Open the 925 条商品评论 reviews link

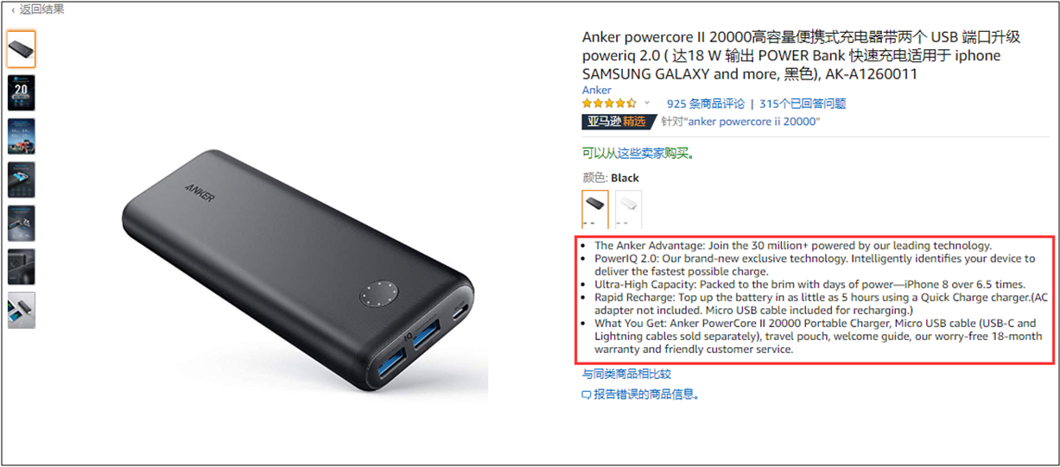[705, 104]
